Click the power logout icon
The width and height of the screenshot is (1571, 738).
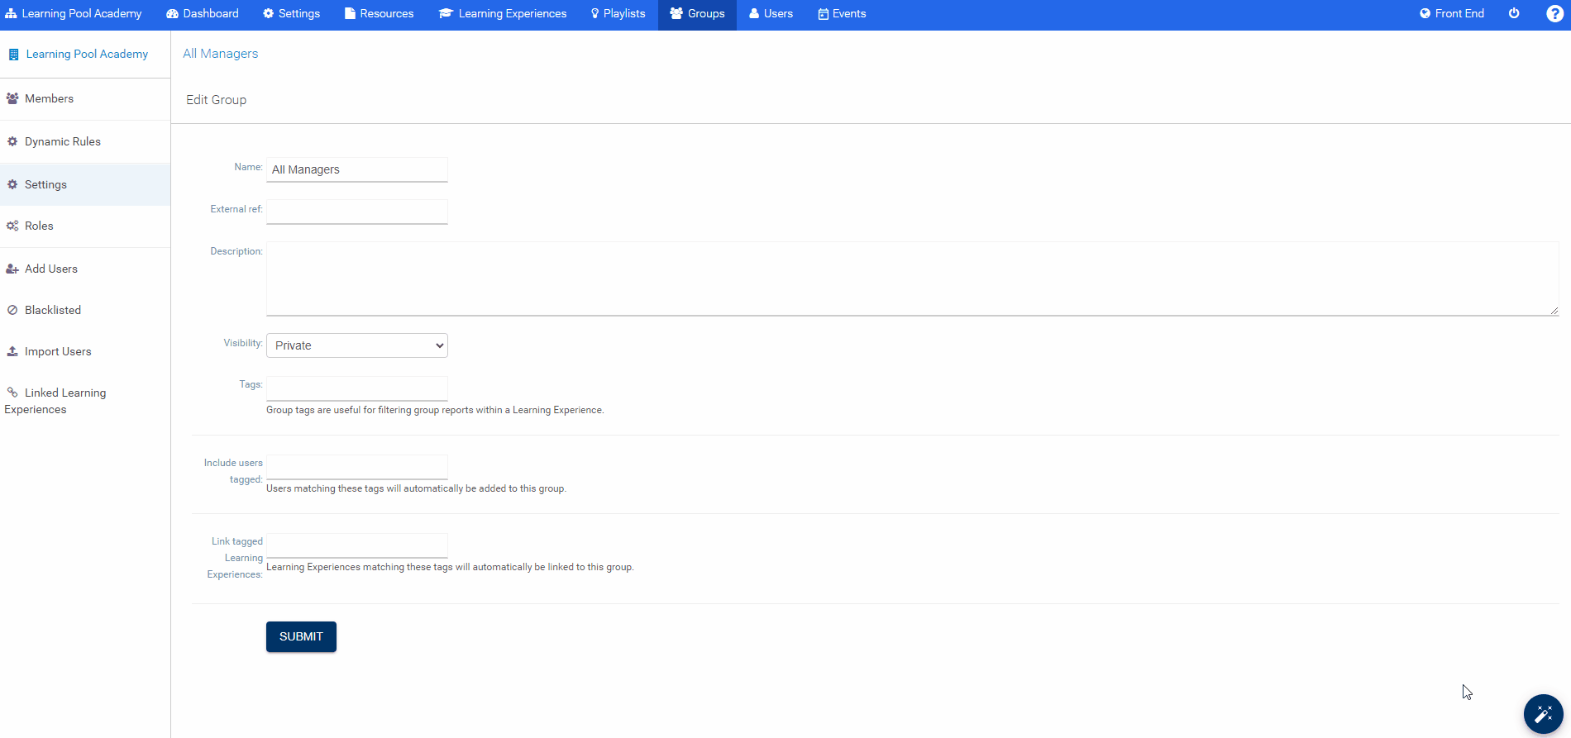tap(1514, 13)
